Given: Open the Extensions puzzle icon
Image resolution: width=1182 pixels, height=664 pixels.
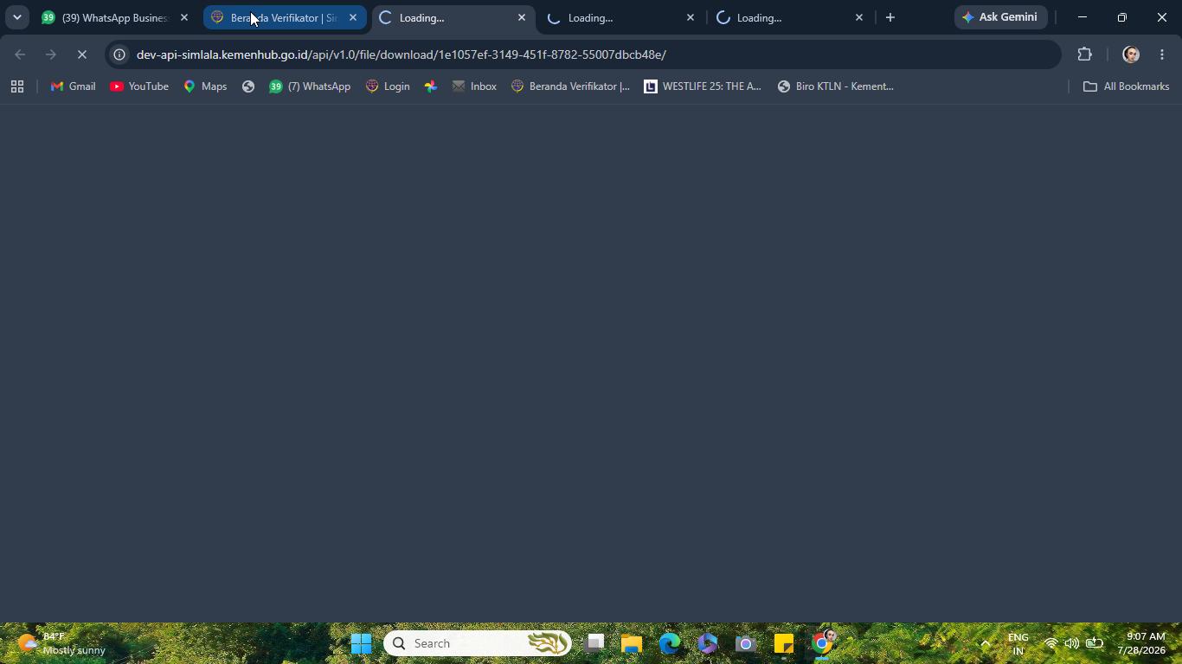Looking at the screenshot, I should coord(1084,54).
